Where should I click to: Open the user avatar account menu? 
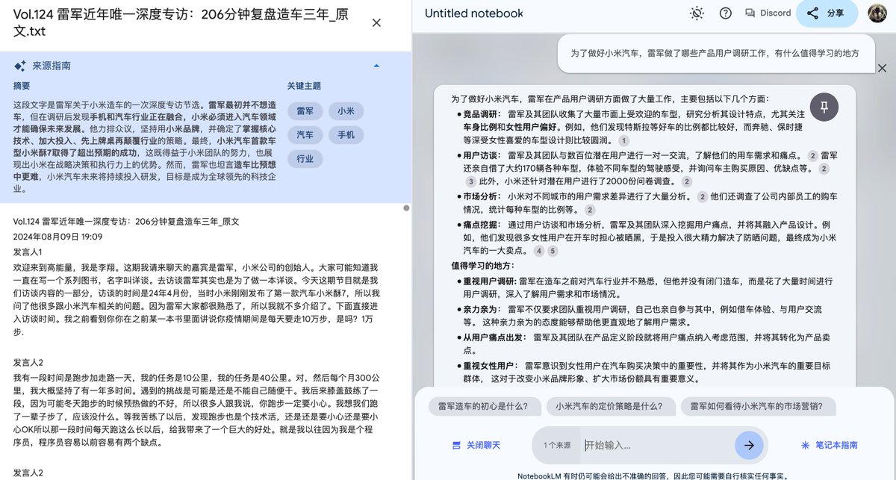tap(877, 13)
